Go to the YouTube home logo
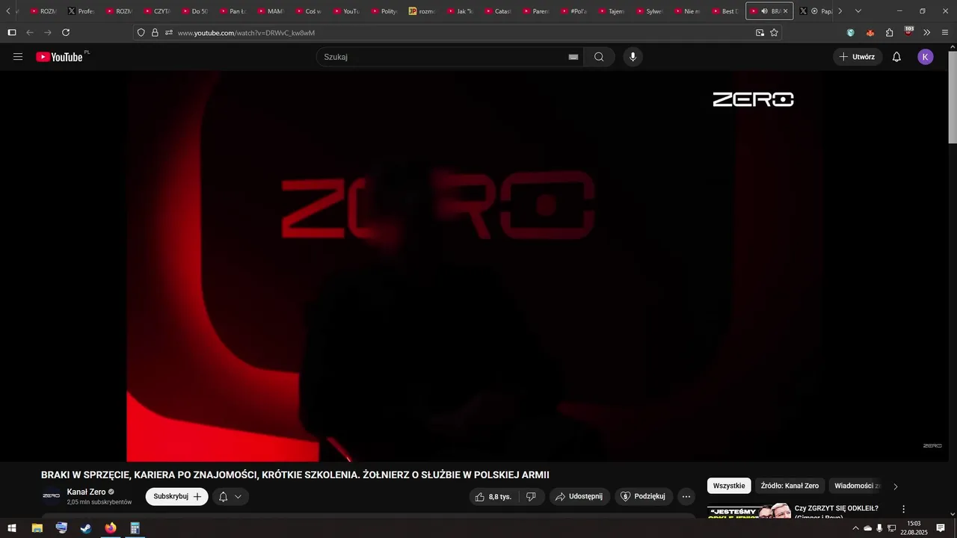The width and height of the screenshot is (957, 538). click(x=59, y=57)
